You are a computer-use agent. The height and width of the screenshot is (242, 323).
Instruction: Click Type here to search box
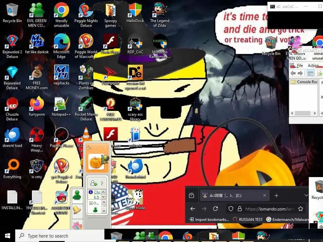pos(60,236)
